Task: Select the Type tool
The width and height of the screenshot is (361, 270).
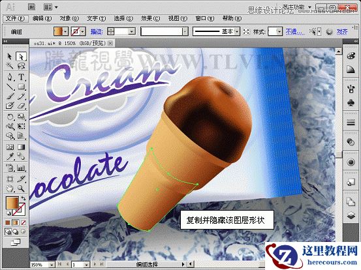Action: tap(21, 77)
